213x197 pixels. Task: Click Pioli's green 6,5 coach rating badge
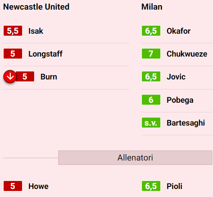point(151,186)
